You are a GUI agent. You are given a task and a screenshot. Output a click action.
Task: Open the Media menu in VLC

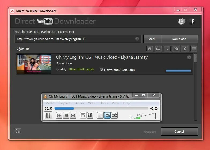tap(50, 103)
